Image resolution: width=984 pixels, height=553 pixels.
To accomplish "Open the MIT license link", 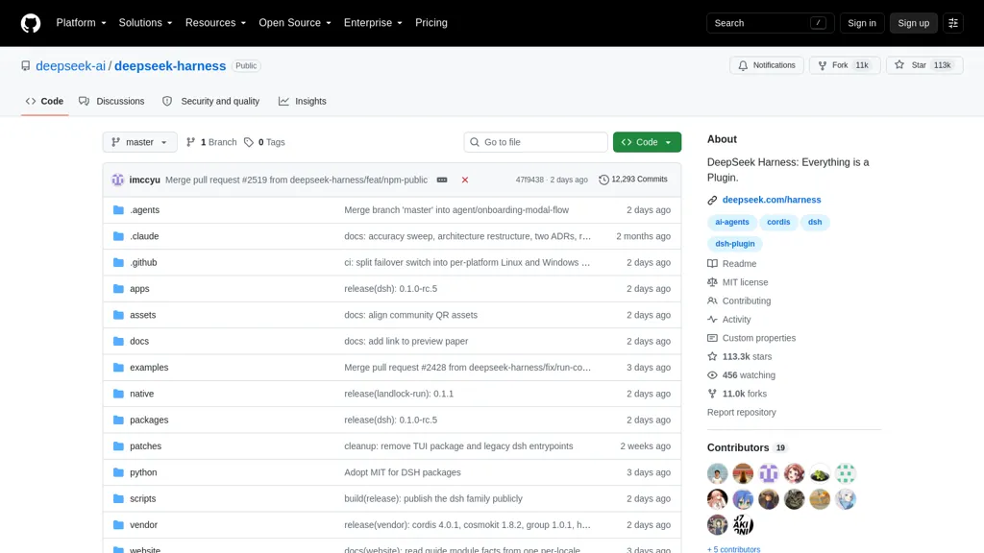I will click(737, 283).
